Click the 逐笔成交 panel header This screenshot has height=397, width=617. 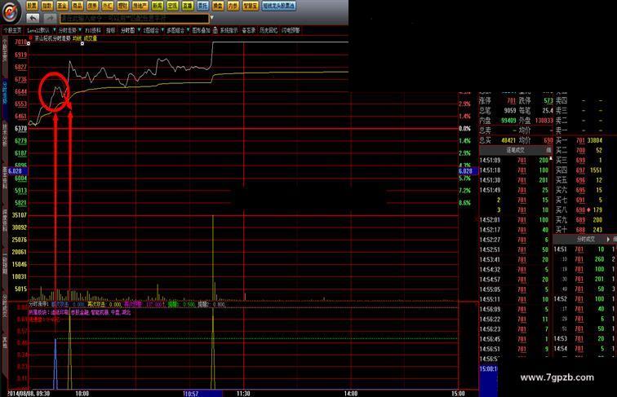pos(515,150)
